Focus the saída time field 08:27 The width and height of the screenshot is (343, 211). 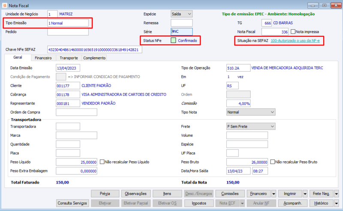coord(260,171)
